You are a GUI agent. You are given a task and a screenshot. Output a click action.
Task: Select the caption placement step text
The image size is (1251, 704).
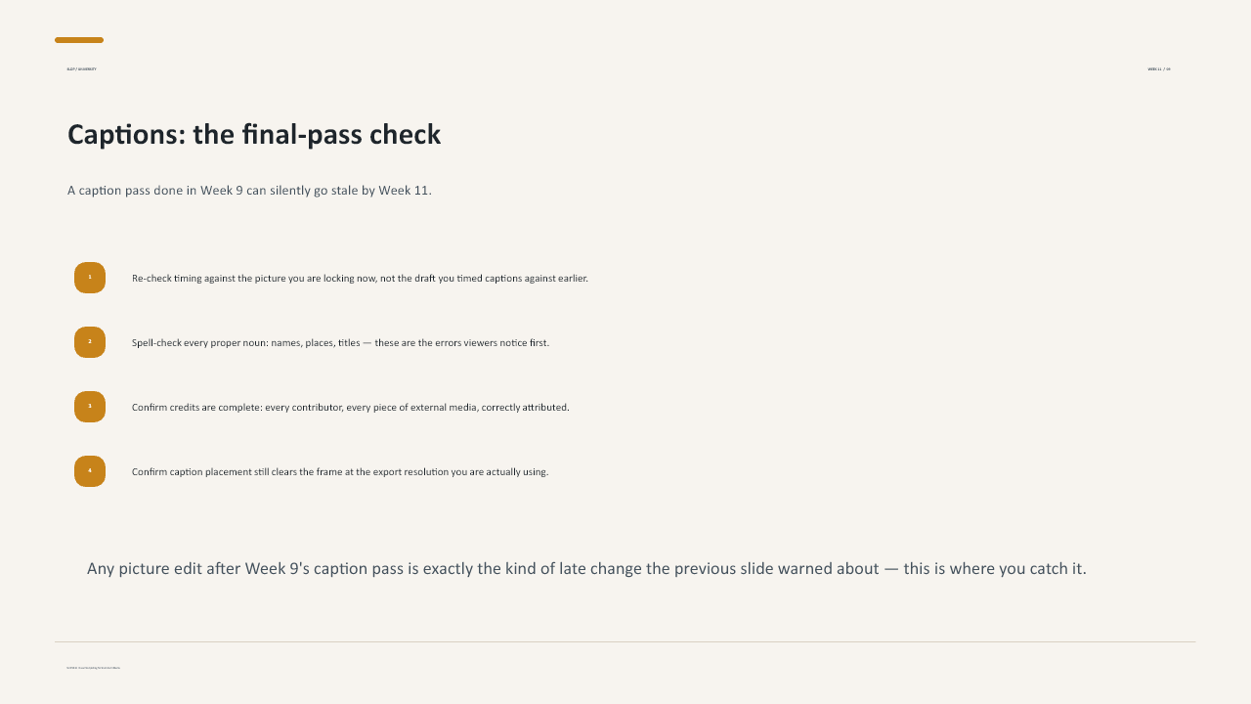[340, 472]
